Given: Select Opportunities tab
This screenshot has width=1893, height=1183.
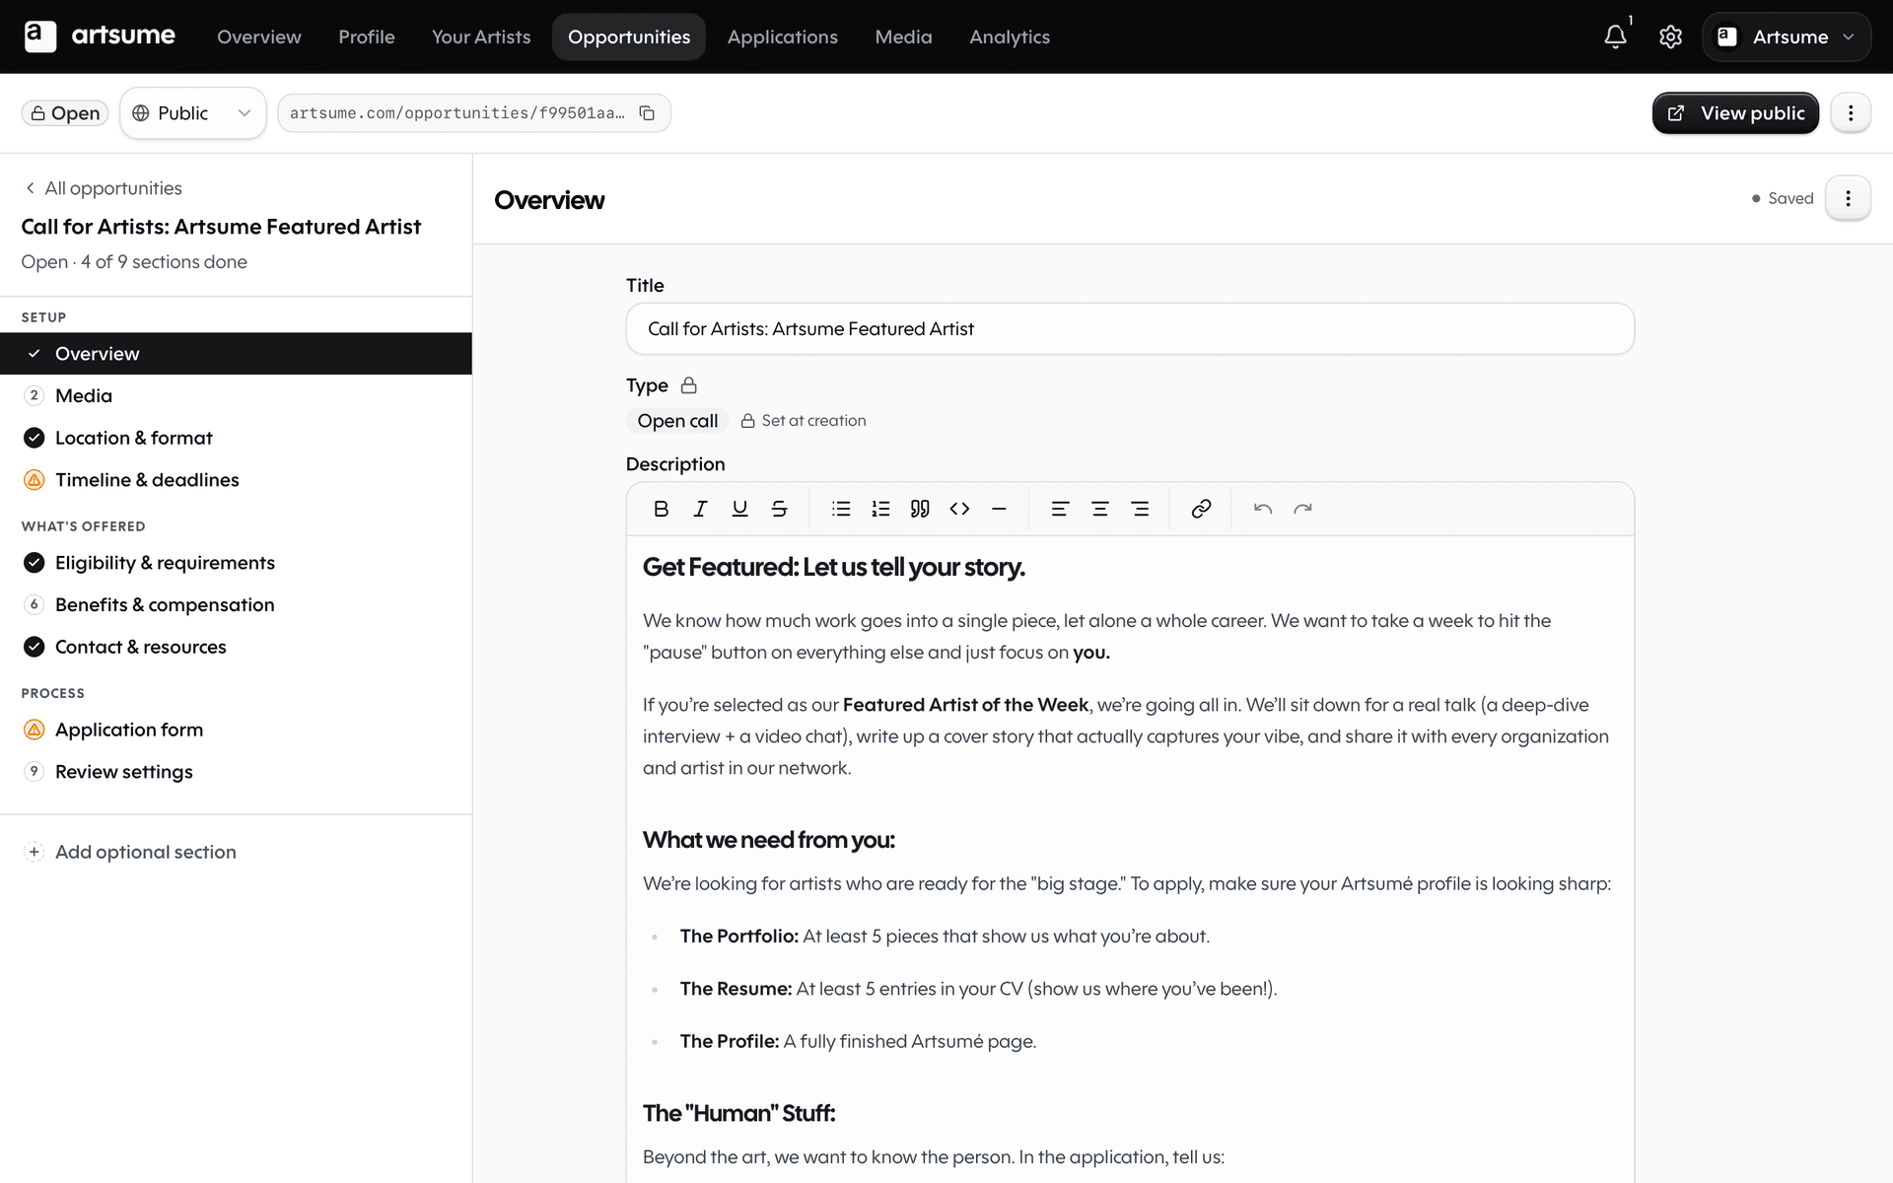Looking at the screenshot, I should 629,36.
